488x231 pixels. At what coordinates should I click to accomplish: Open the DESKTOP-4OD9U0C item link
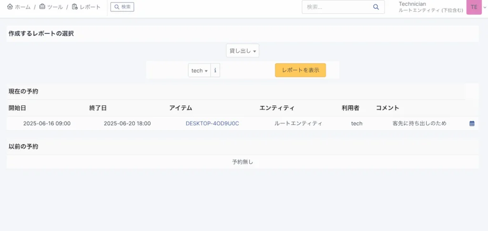pyautogui.click(x=212, y=123)
